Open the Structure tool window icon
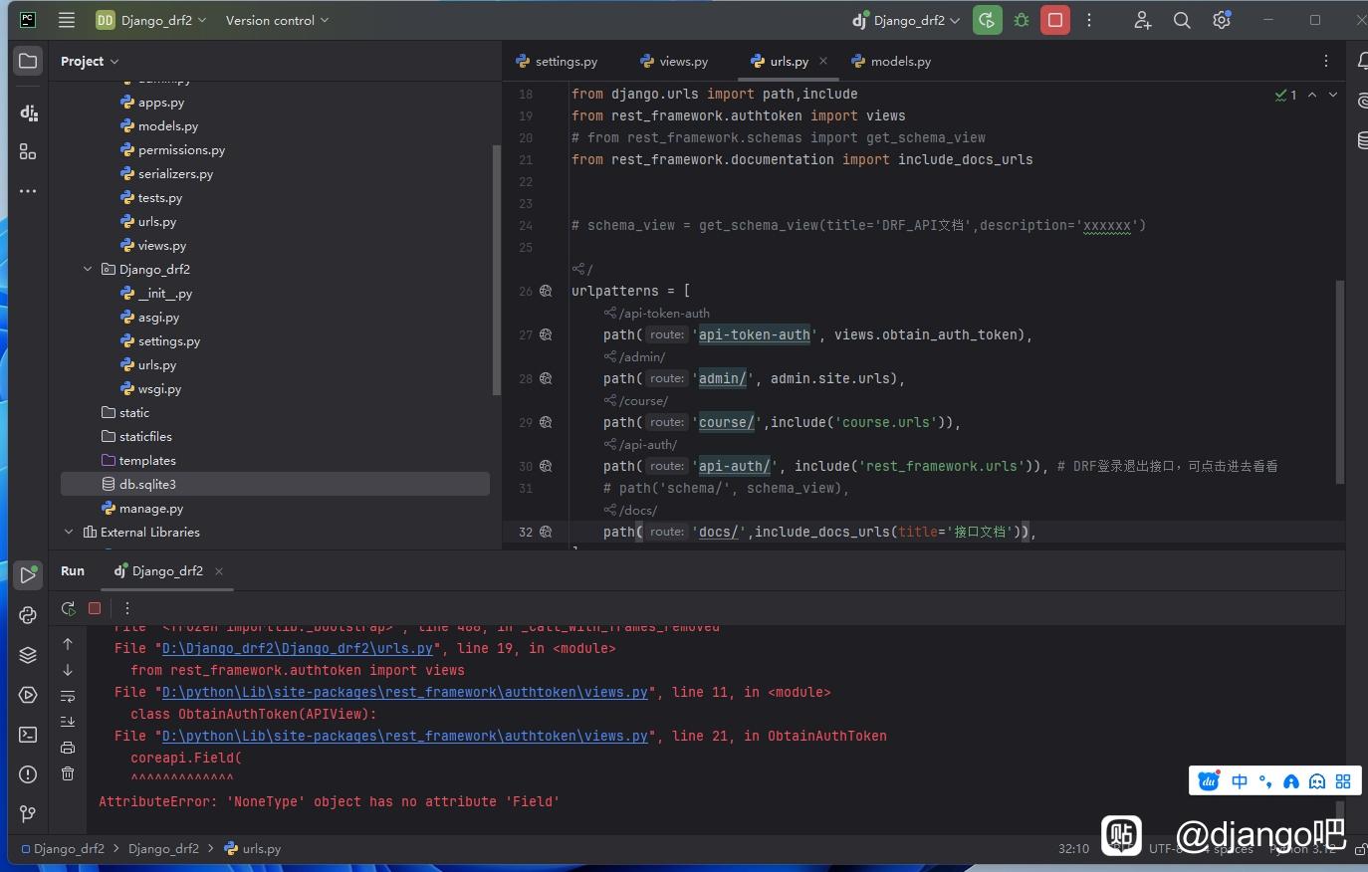 pos(28,151)
